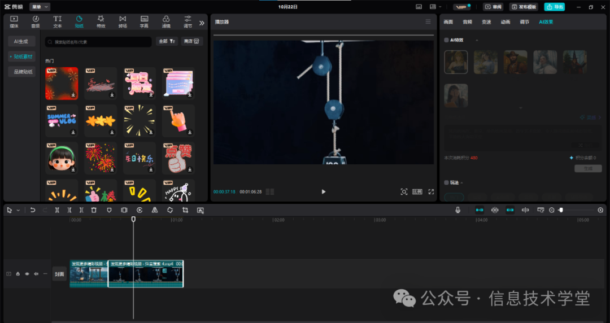Mirror the clip with the flip icon

pos(154,210)
